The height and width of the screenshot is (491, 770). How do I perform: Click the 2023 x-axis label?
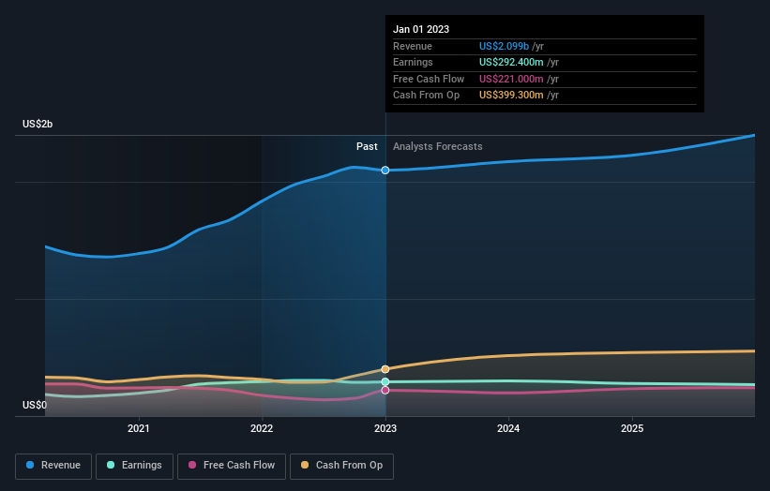(x=385, y=429)
